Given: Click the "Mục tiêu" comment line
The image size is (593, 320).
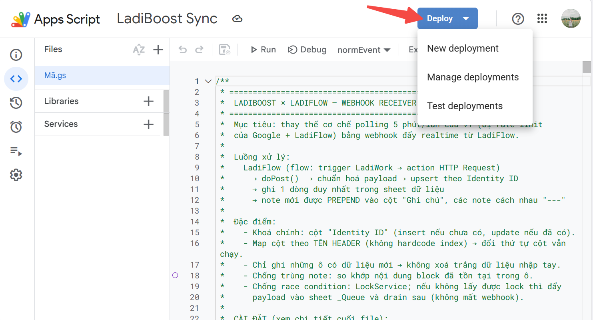Looking at the screenshot, I should [x=381, y=124].
